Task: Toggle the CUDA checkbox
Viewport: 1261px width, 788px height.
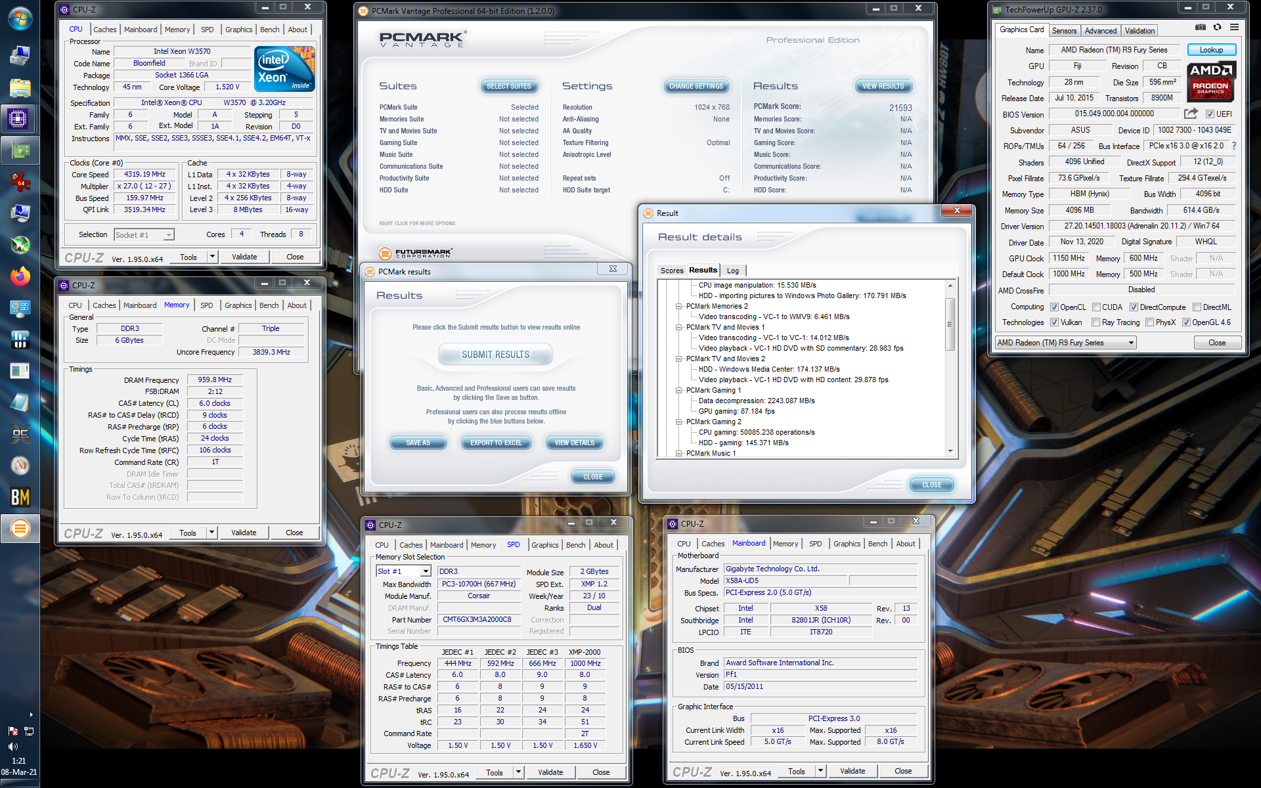Action: pyautogui.click(x=1096, y=307)
